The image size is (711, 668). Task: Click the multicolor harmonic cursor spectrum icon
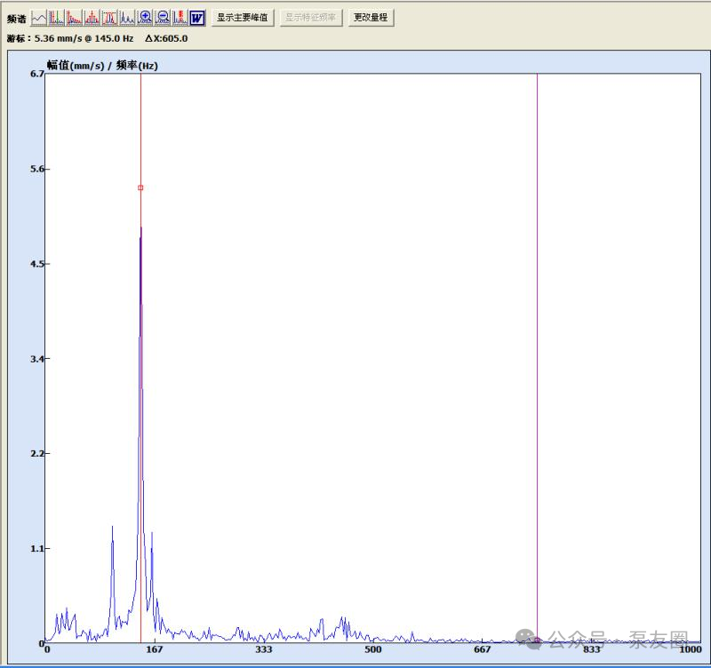click(x=57, y=18)
